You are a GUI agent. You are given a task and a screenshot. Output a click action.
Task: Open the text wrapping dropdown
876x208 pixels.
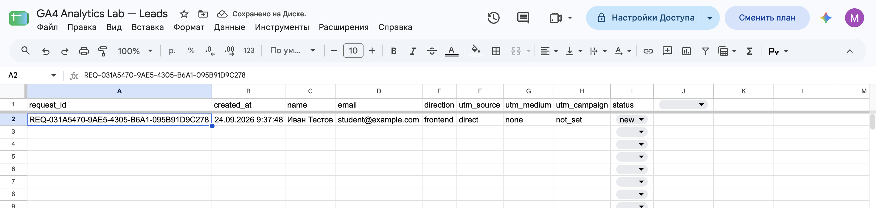[598, 51]
